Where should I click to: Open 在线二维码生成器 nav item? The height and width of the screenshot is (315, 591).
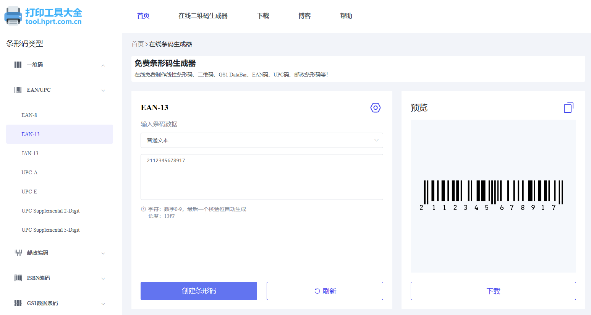(x=203, y=16)
